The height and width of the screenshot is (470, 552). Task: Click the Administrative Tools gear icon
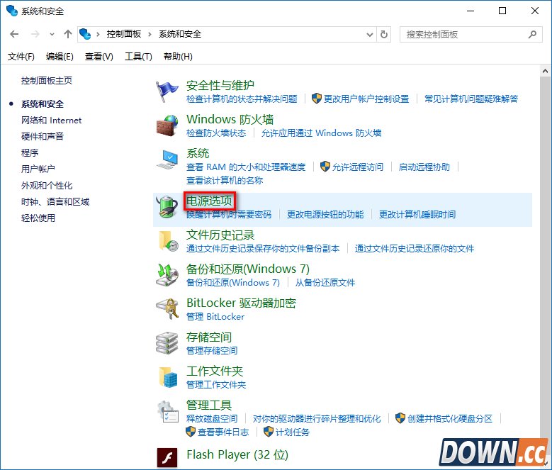[167, 411]
